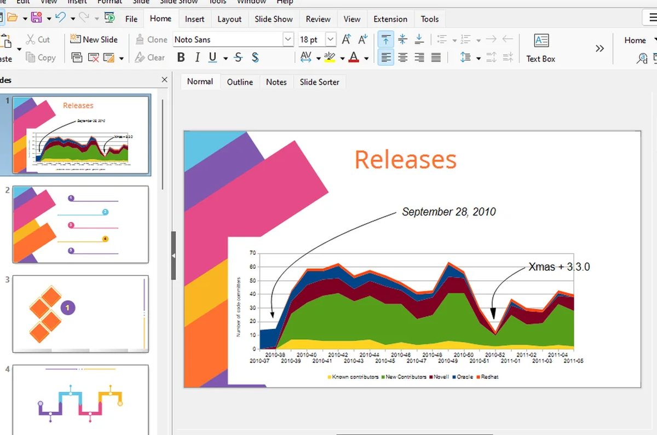The height and width of the screenshot is (435, 657).
Task: Open the font color dropdown arrow
Action: [x=366, y=58]
